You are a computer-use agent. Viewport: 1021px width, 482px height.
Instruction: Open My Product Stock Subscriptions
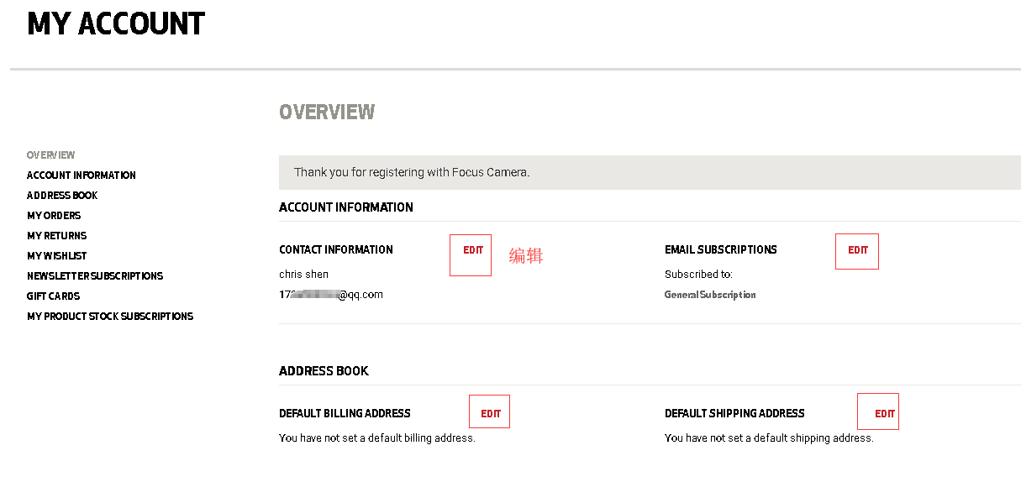(x=110, y=317)
